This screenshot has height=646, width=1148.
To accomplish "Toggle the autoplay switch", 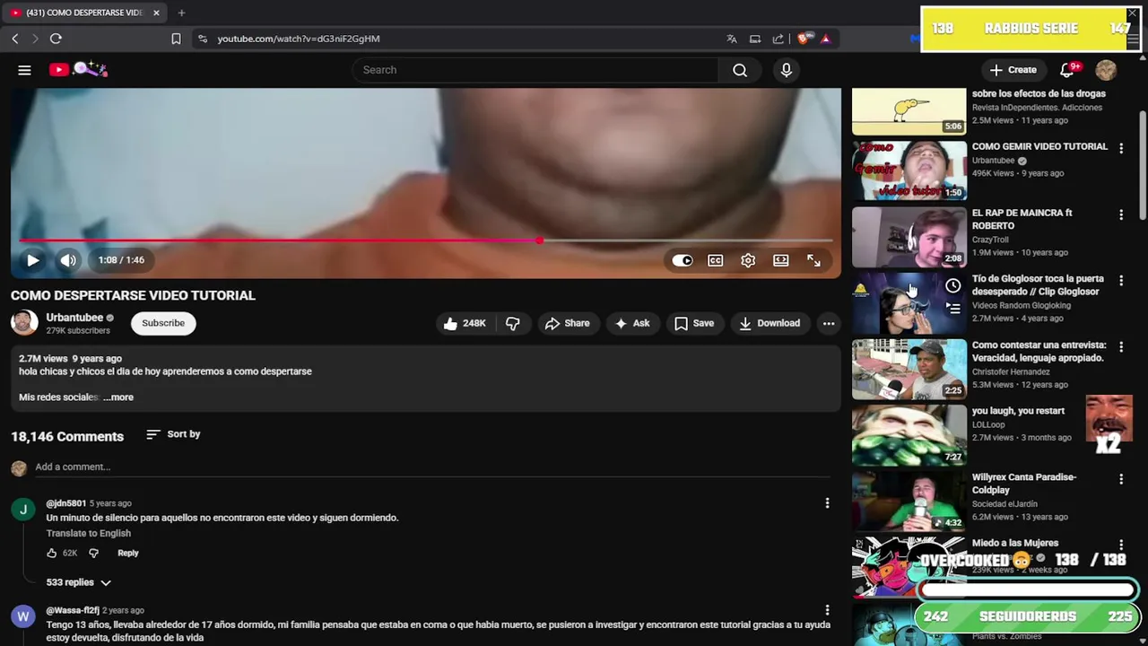I will click(x=683, y=260).
